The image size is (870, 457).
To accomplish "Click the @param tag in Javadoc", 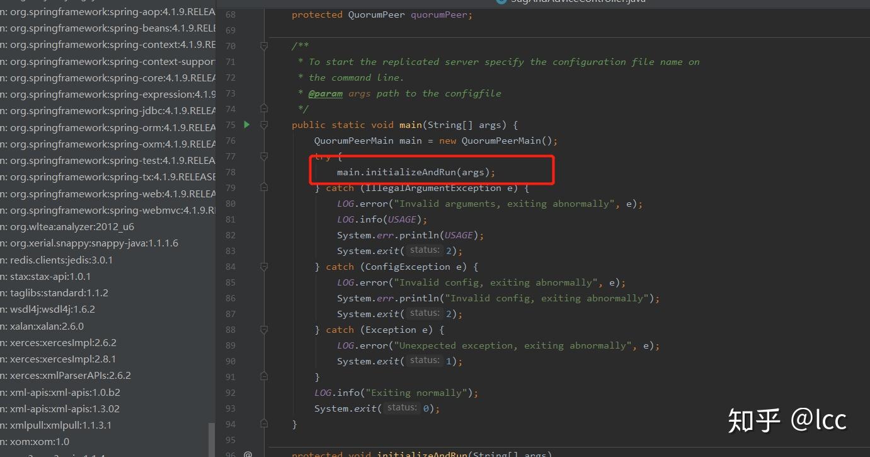I will tap(325, 93).
